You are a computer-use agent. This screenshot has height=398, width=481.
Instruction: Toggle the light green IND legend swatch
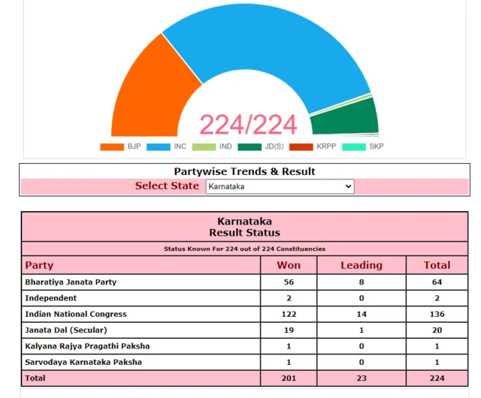click(x=204, y=146)
